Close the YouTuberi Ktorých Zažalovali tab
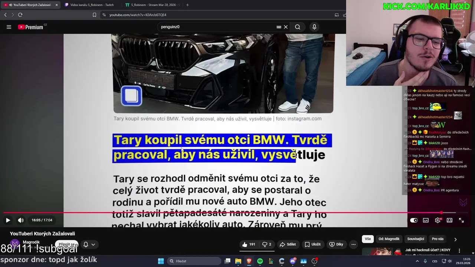Screen dimensions: 475x267 click(x=57, y=5)
